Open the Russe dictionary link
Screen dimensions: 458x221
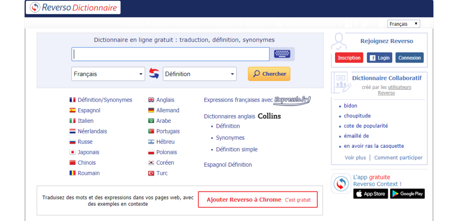[85, 142]
